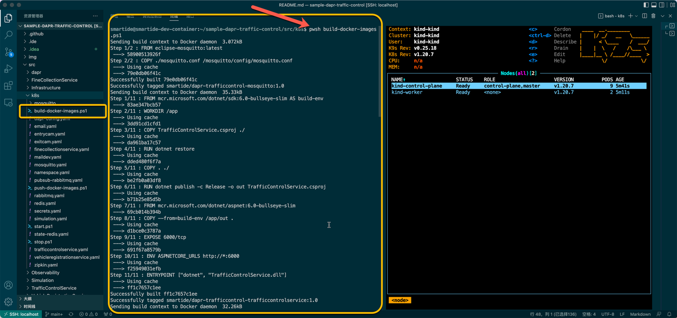Click the main+ git branch status item
Viewport: 677px width, 318px height.
click(53, 314)
